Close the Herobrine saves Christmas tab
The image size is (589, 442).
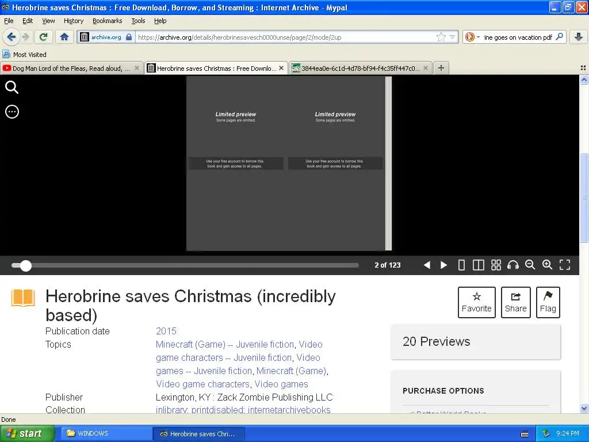click(281, 68)
